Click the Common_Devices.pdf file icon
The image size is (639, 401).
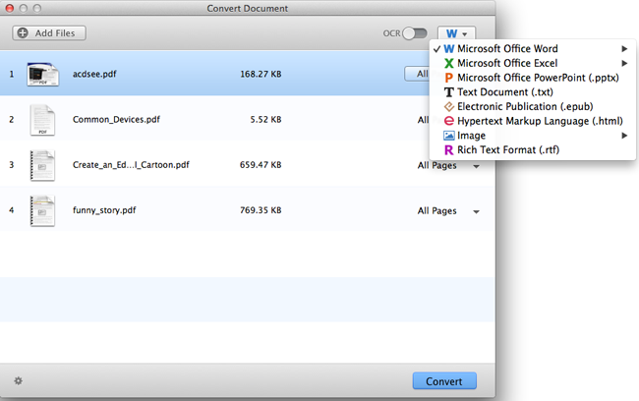tap(42, 120)
